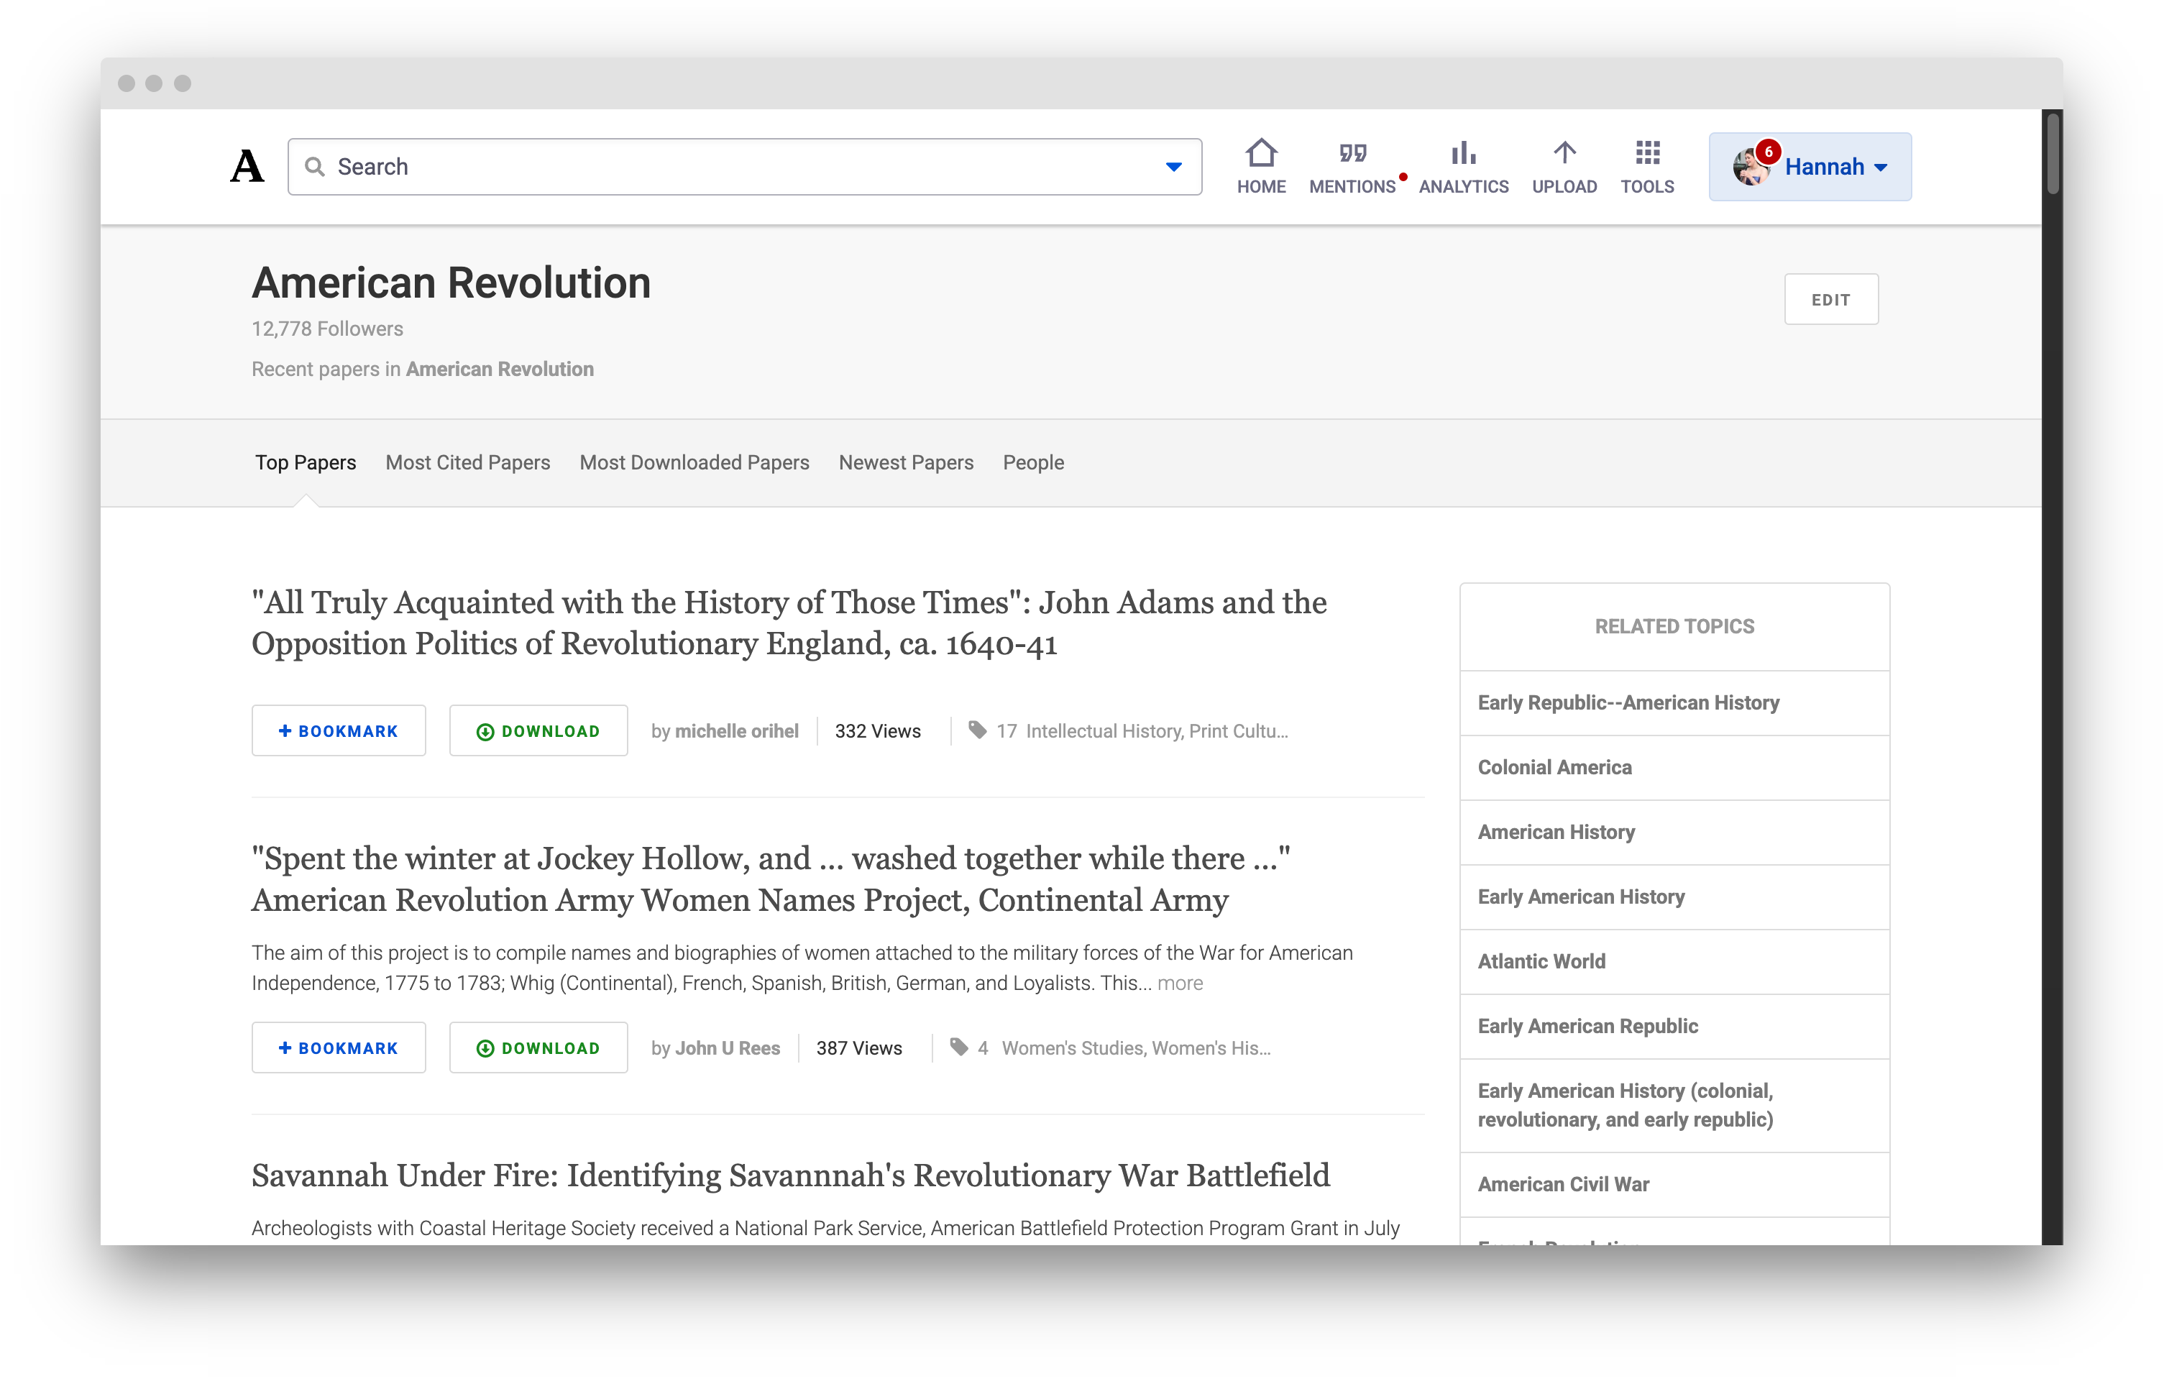Open author michelle orihel's profile
This screenshot has width=2164, height=1389.
(x=737, y=731)
